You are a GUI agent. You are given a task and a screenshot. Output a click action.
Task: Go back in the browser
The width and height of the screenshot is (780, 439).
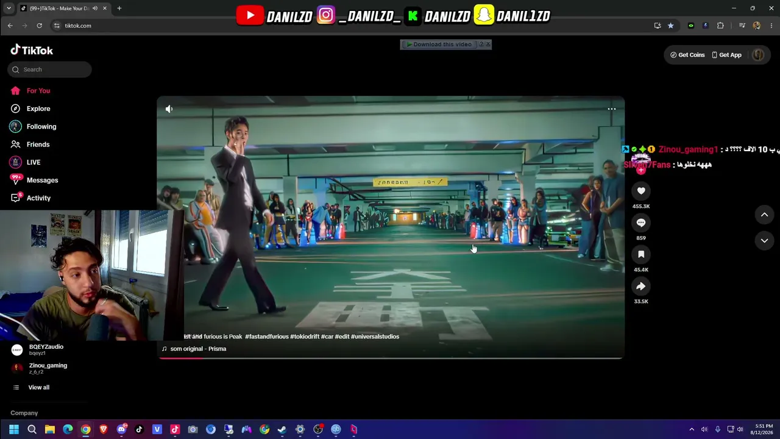10,26
